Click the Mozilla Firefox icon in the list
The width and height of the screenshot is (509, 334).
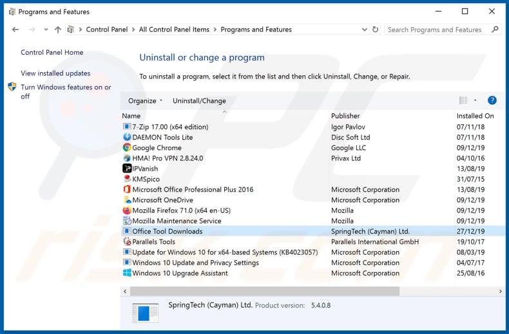pos(127,210)
